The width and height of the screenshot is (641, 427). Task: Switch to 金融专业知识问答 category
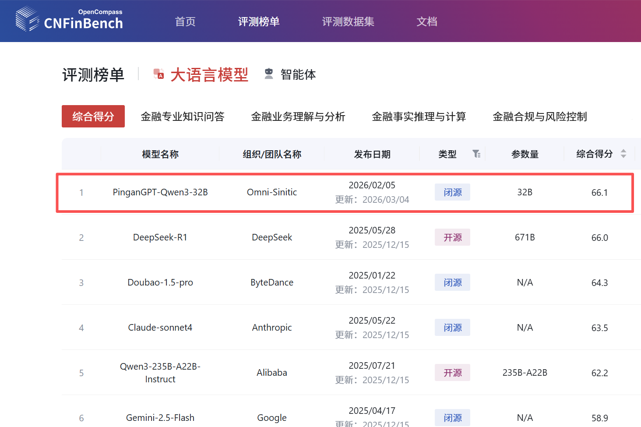(183, 116)
